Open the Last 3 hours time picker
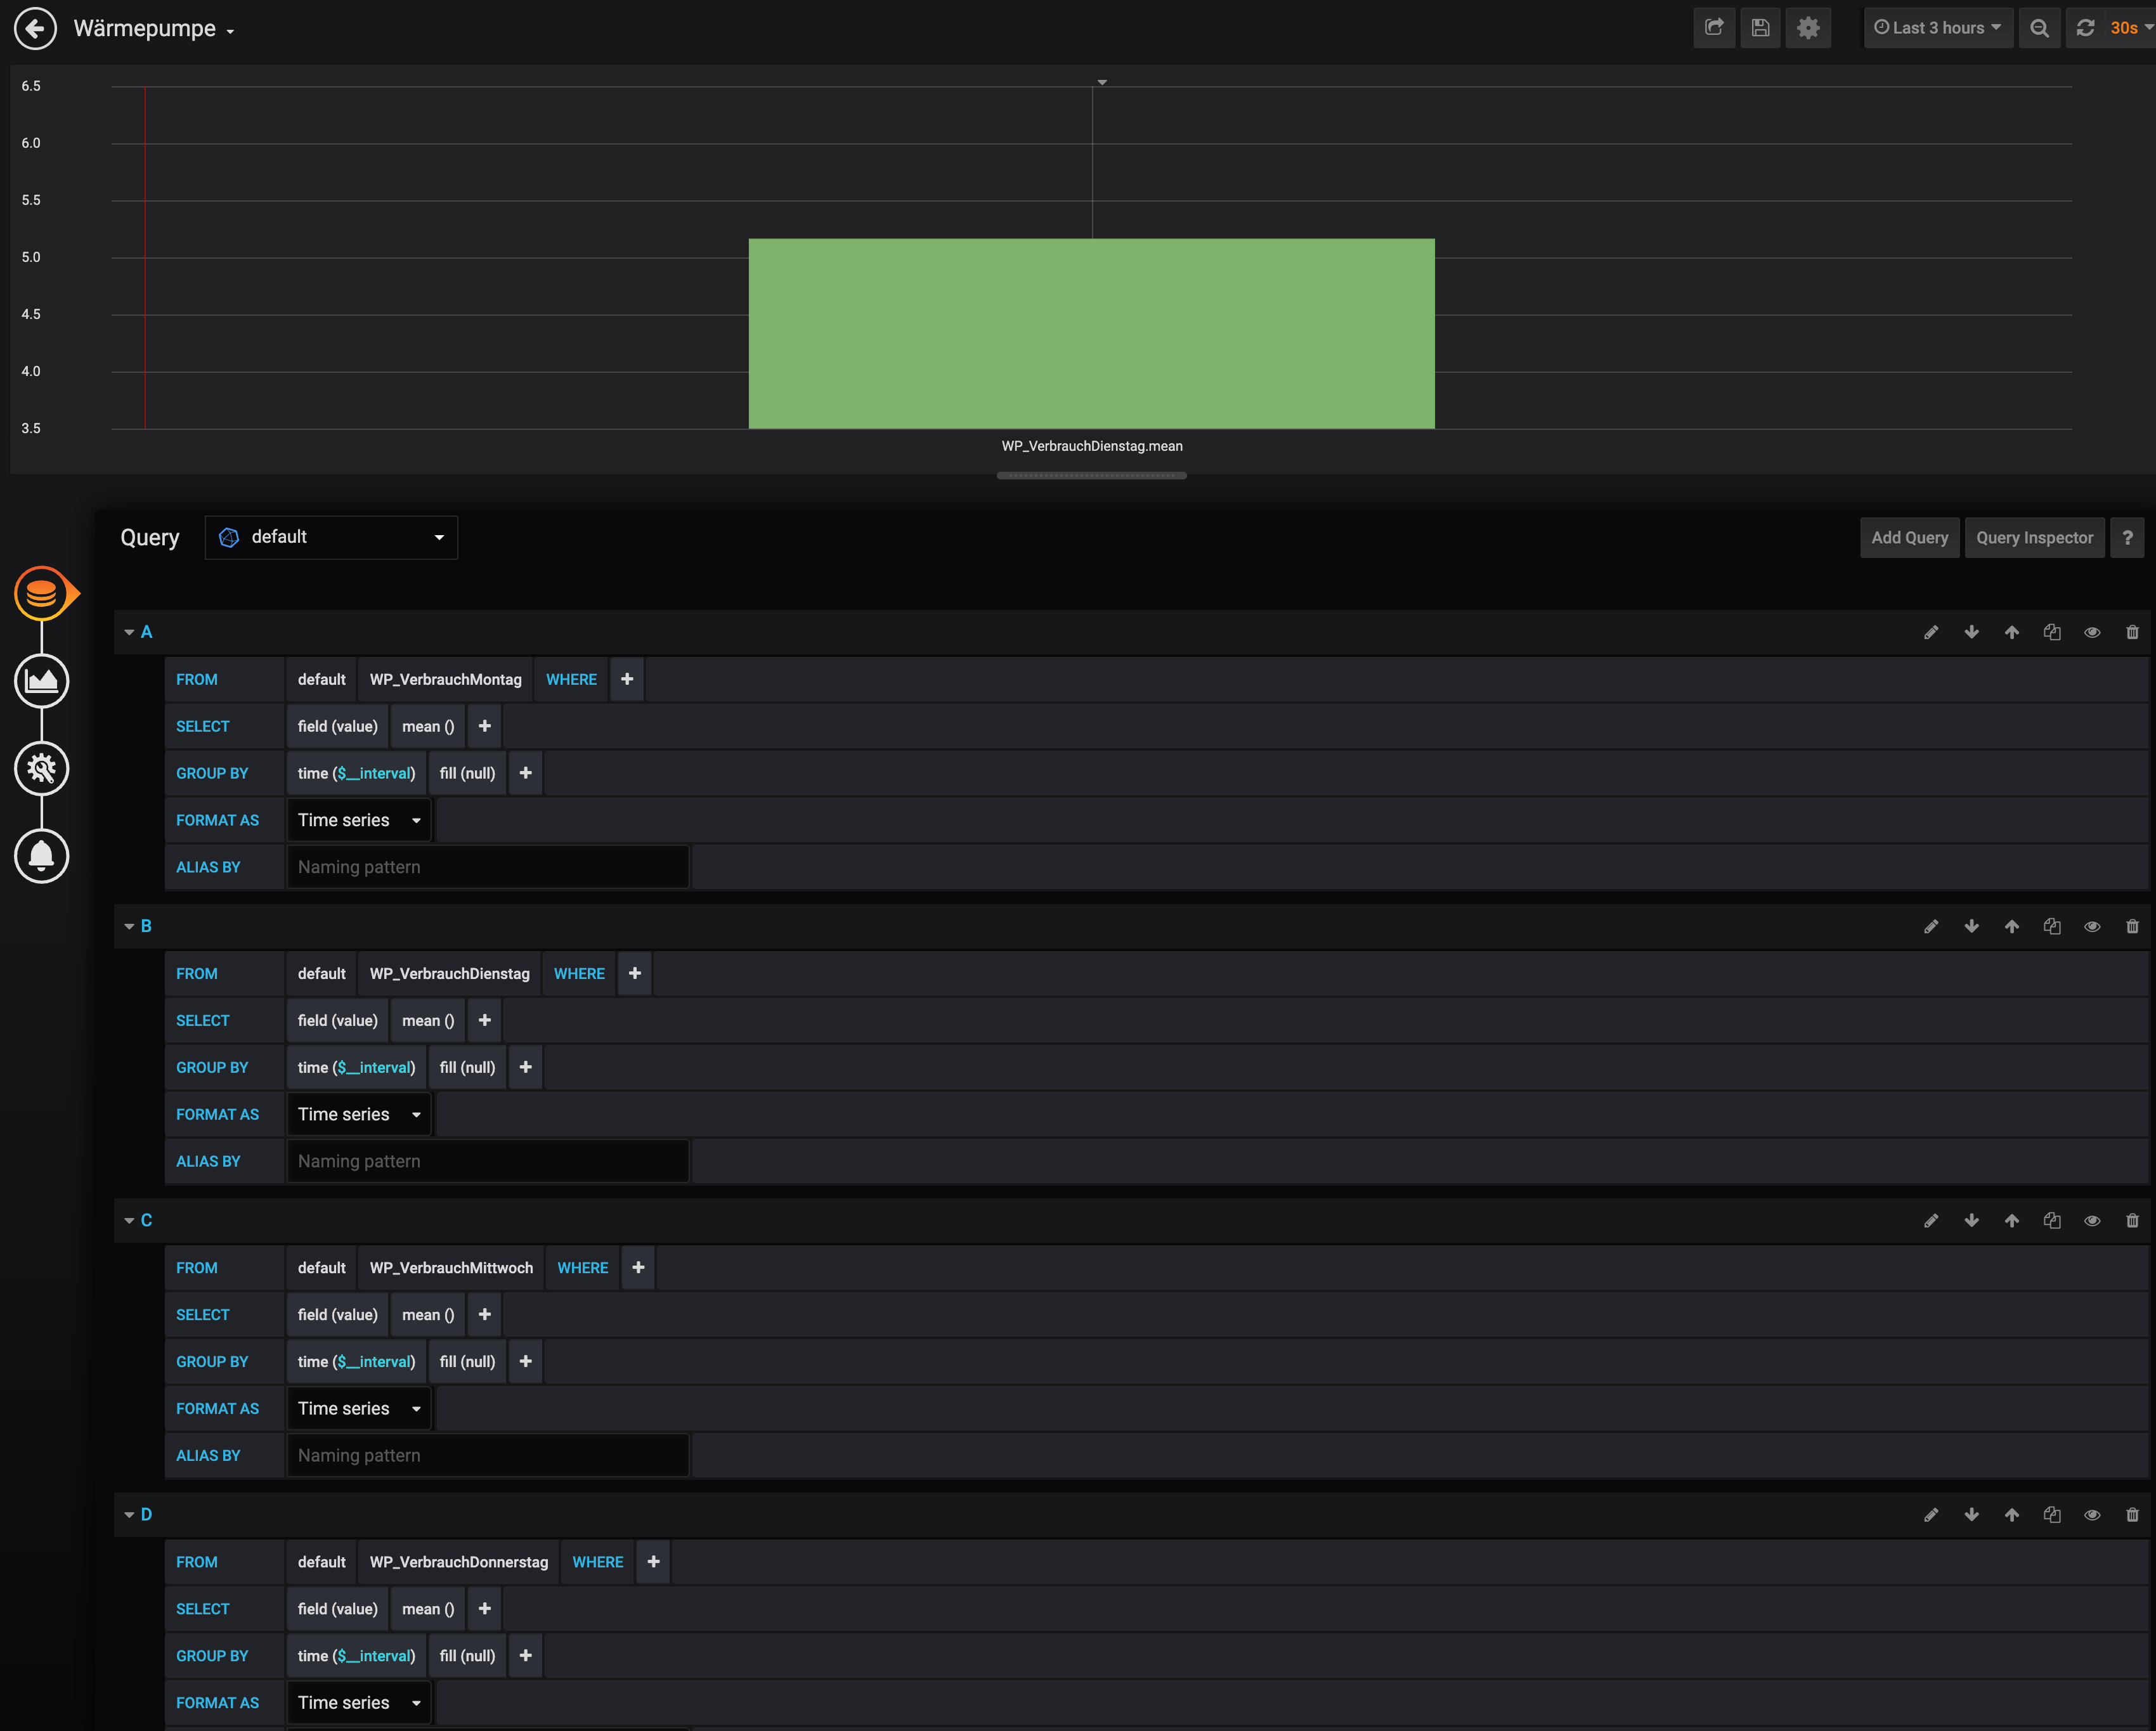The image size is (2156, 1731). point(1937,28)
